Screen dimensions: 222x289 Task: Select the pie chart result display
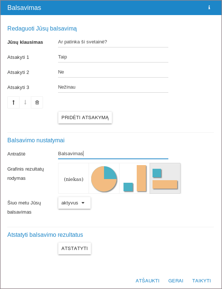(104, 179)
